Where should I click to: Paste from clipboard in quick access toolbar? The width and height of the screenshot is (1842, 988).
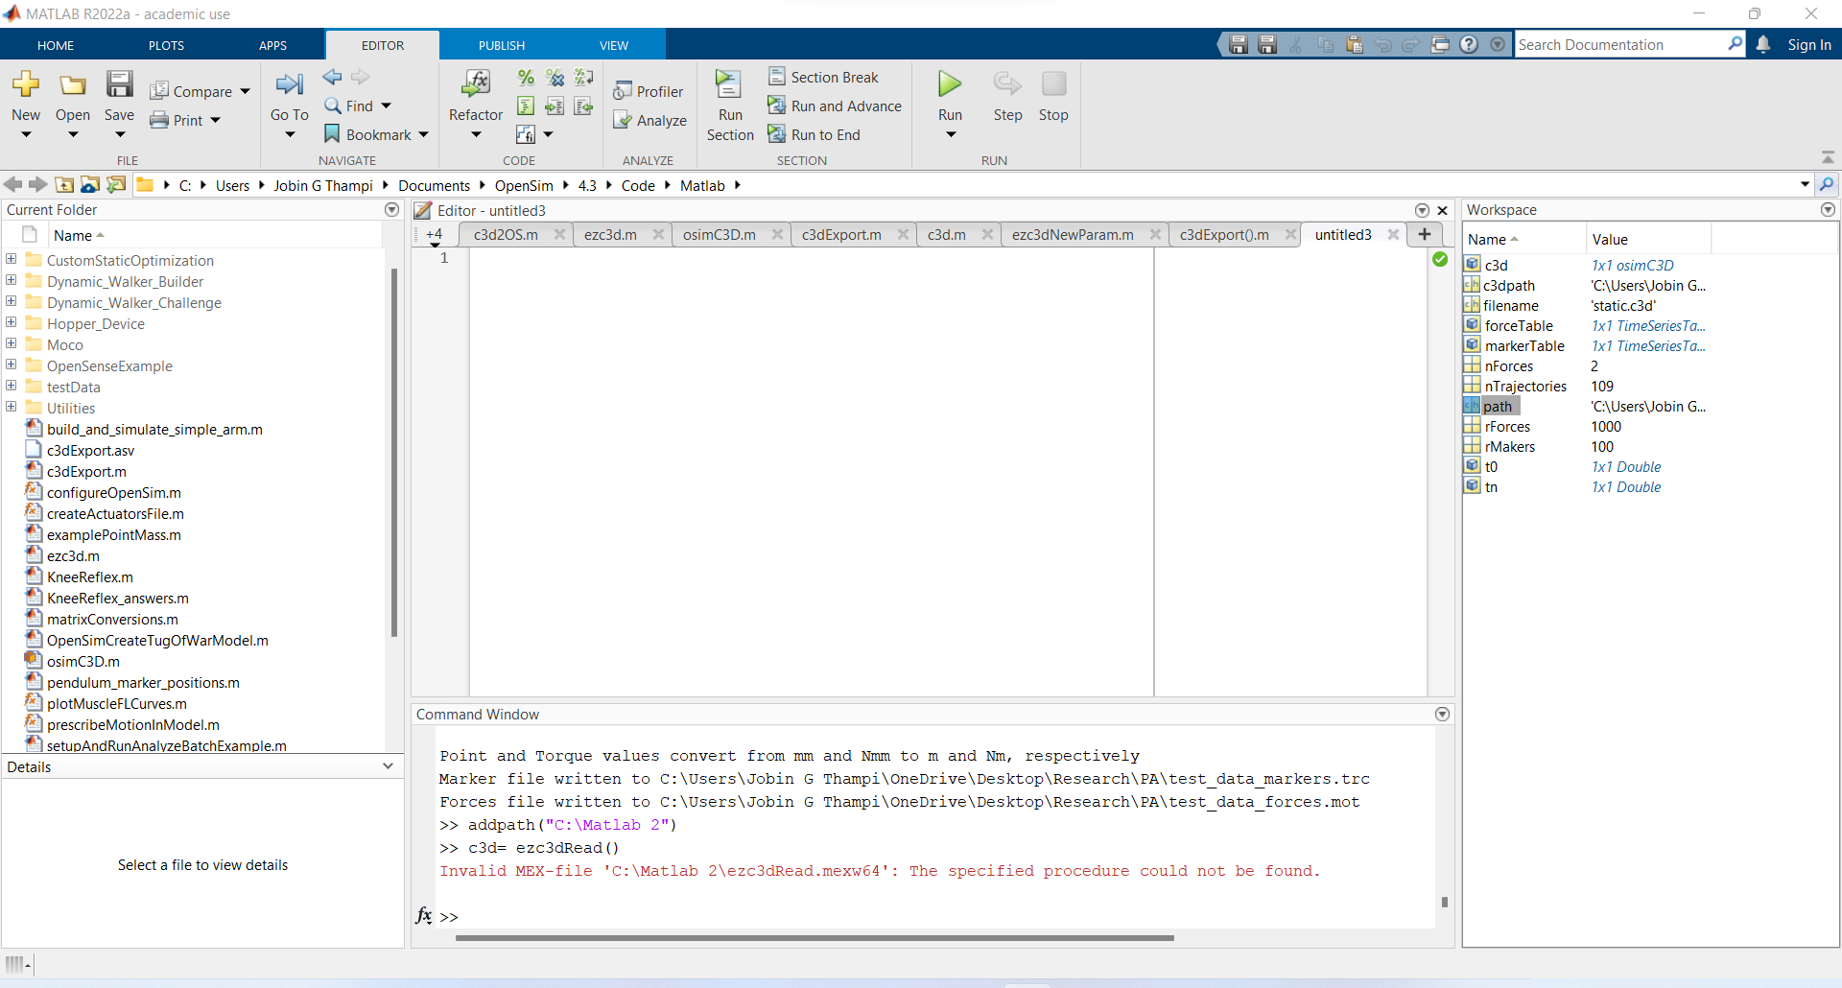(x=1355, y=44)
